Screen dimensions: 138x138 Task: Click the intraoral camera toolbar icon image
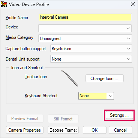70,79
